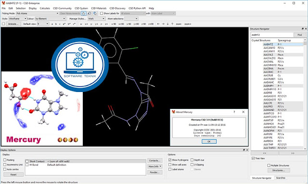Open the Atom selections dropdown
The width and height of the screenshot is (308, 184).
tap(131, 18)
